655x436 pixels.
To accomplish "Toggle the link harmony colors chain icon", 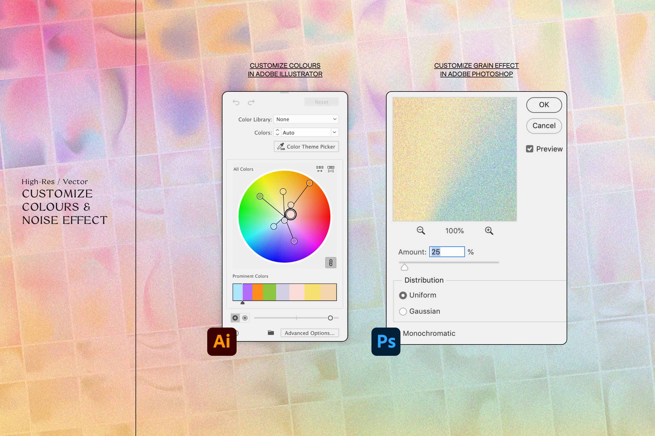I will pyautogui.click(x=331, y=263).
